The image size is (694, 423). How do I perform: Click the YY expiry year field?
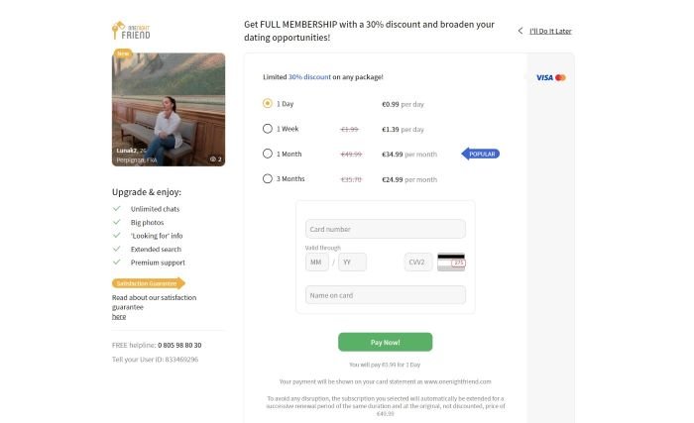click(x=352, y=263)
